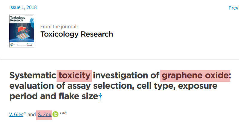Click the well plate graphic on cover
The height and width of the screenshot is (128, 239).
pos(23,36)
